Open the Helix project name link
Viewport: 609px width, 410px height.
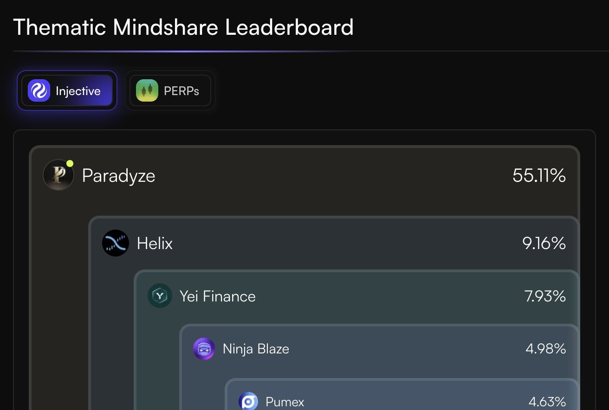tap(155, 243)
